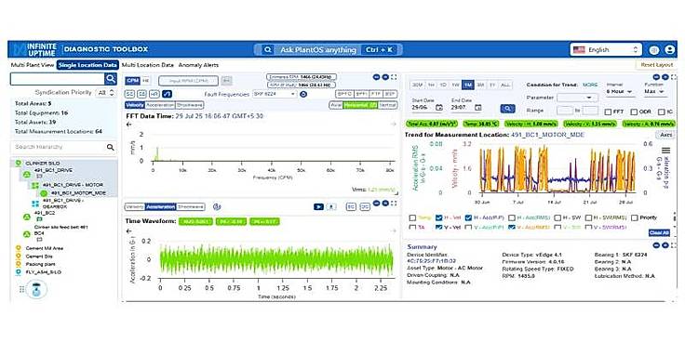Click the Infinite Uptime logo
The width and height of the screenshot is (685, 342).
[34, 50]
